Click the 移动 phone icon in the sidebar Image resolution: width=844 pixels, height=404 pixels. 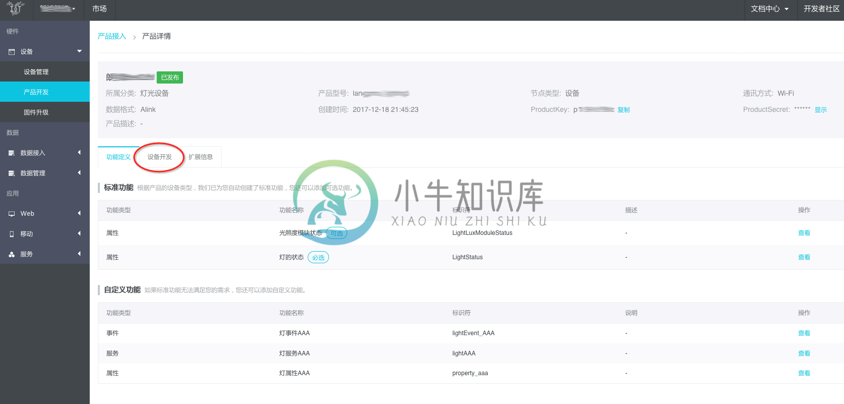point(12,234)
